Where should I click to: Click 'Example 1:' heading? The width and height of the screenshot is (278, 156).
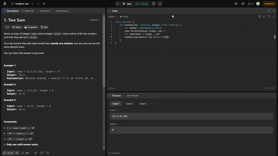click(x=10, y=65)
